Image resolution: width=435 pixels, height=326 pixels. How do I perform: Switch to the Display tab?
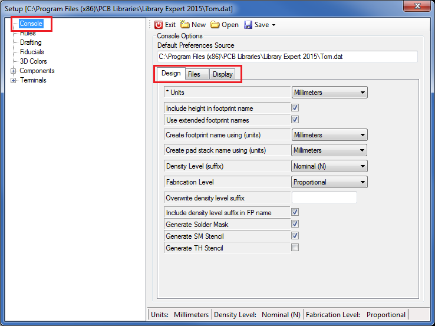(222, 74)
